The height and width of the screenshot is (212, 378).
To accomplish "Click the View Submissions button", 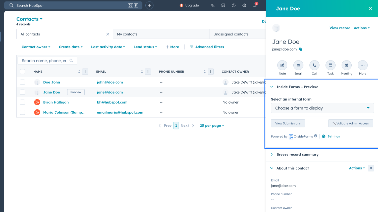I will 288,123.
